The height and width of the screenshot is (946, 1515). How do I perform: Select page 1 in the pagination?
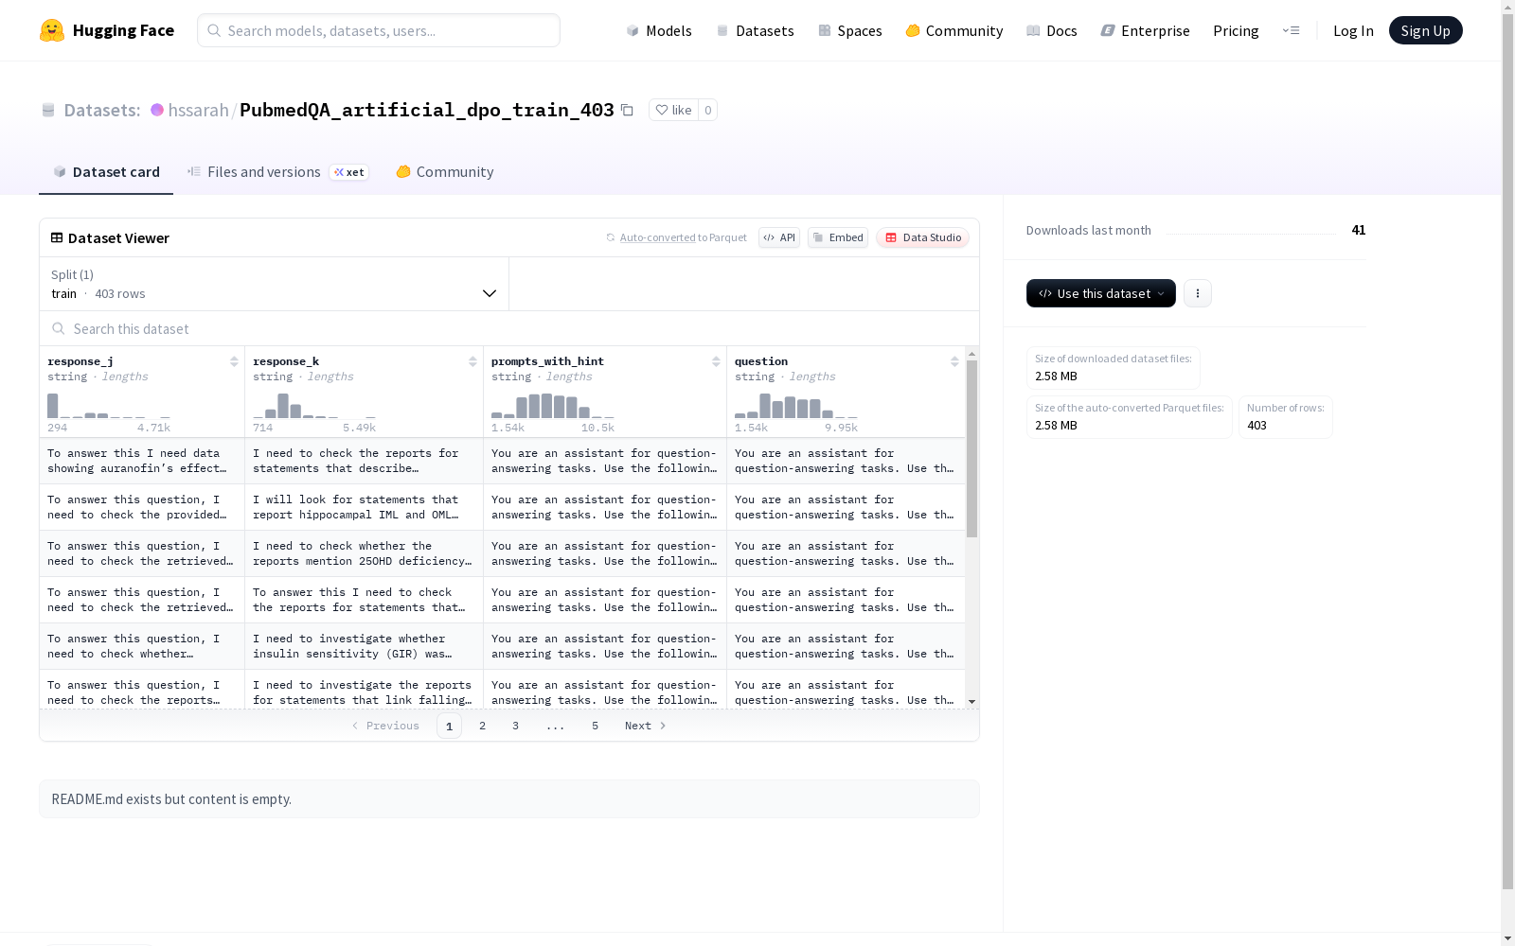[x=449, y=727]
